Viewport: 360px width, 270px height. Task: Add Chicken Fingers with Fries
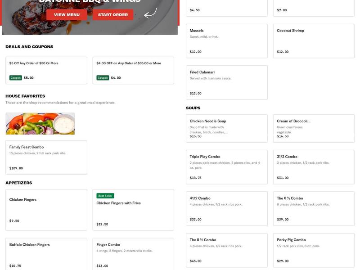pos(133,210)
